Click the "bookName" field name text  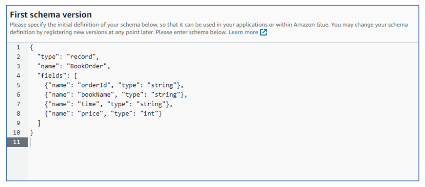click(96, 95)
